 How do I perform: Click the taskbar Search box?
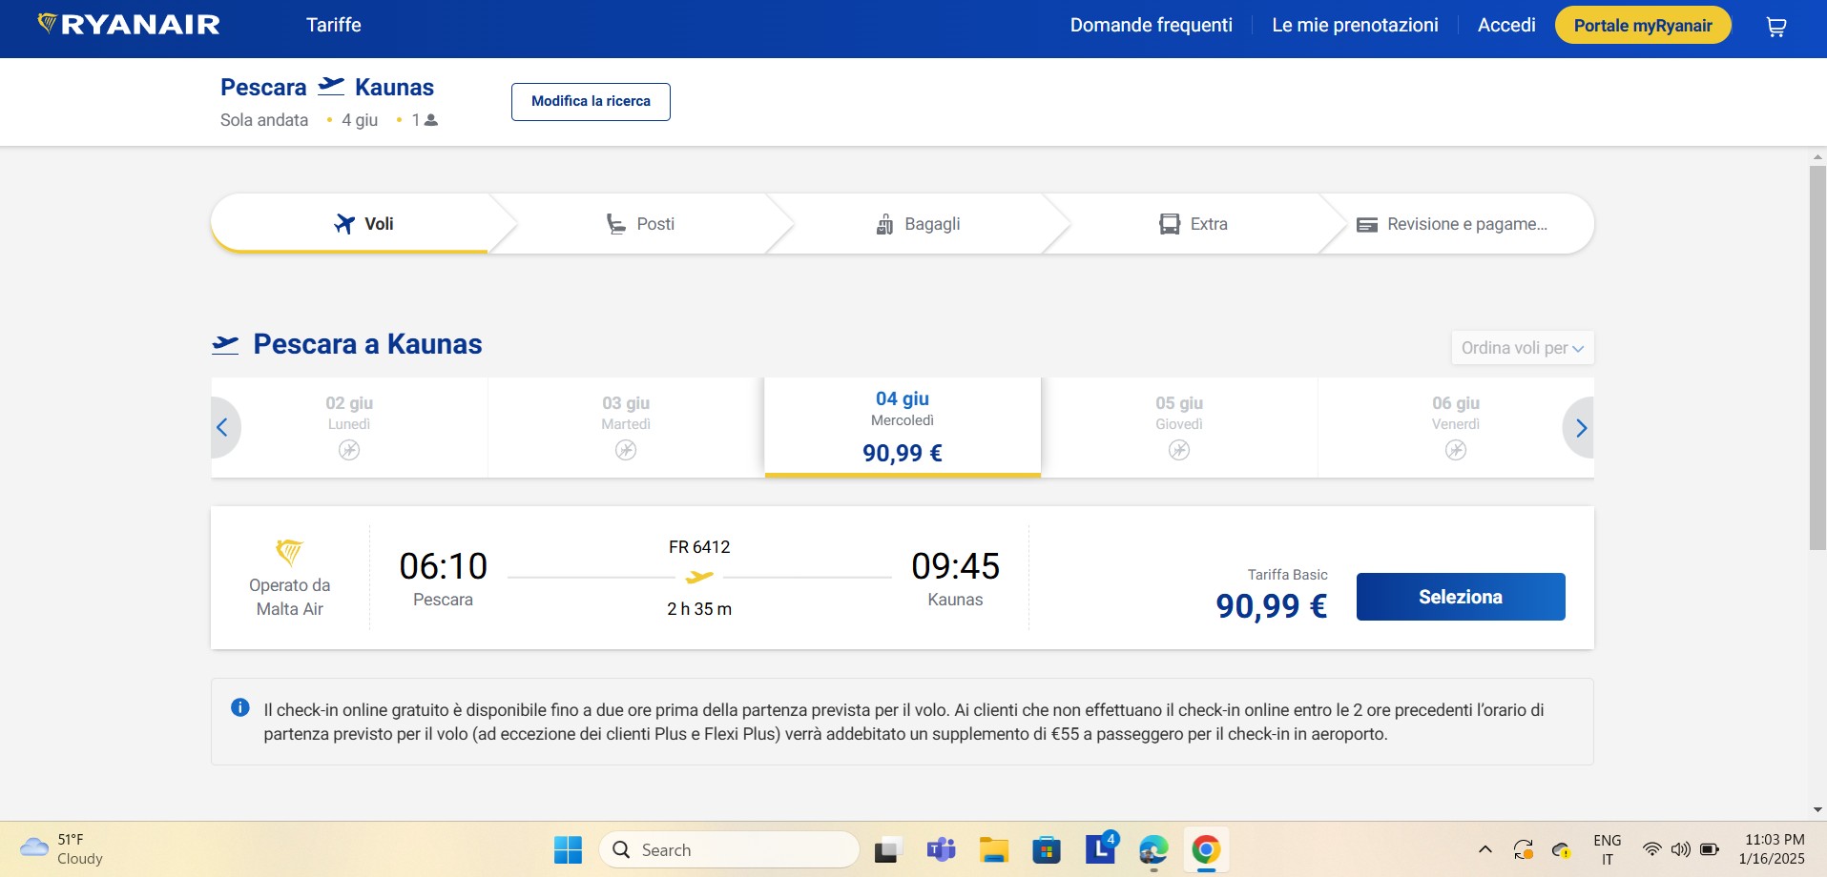pyautogui.click(x=729, y=849)
